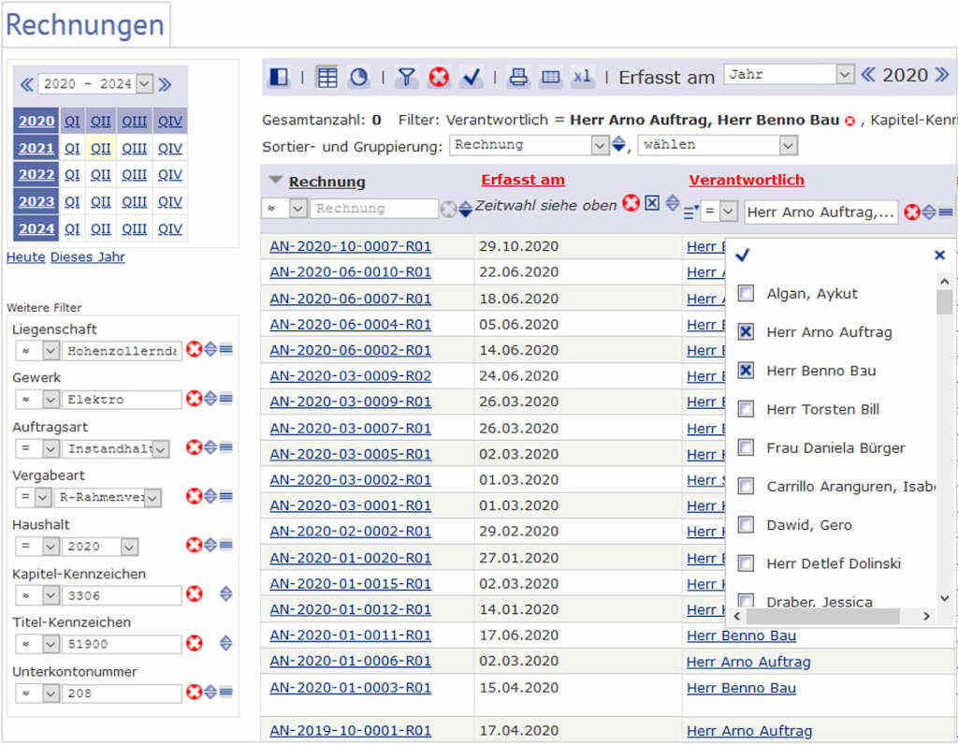Tick the Herr Torsten Bill checkbox

tap(746, 409)
